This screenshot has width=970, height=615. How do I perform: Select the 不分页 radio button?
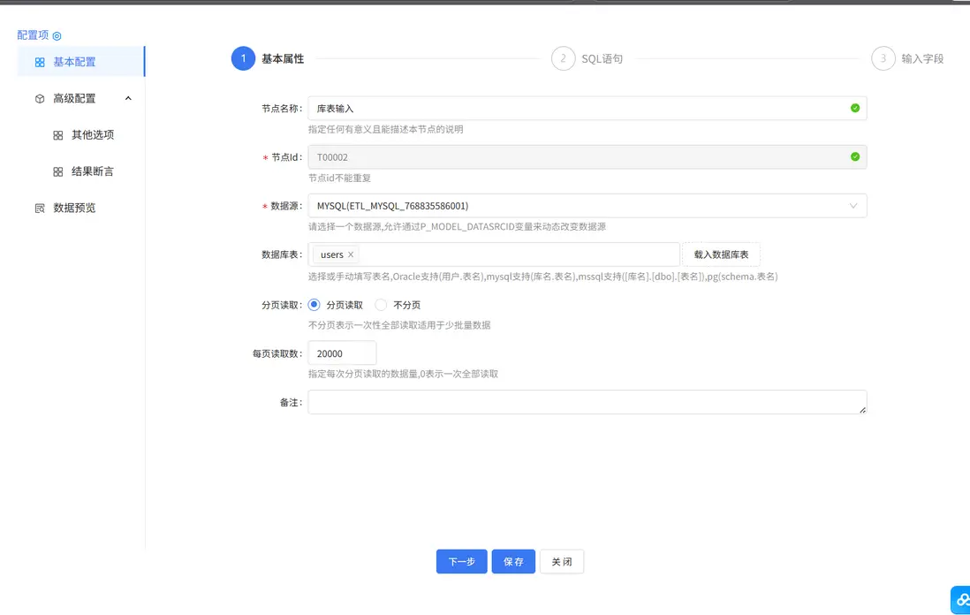pyautogui.click(x=380, y=304)
